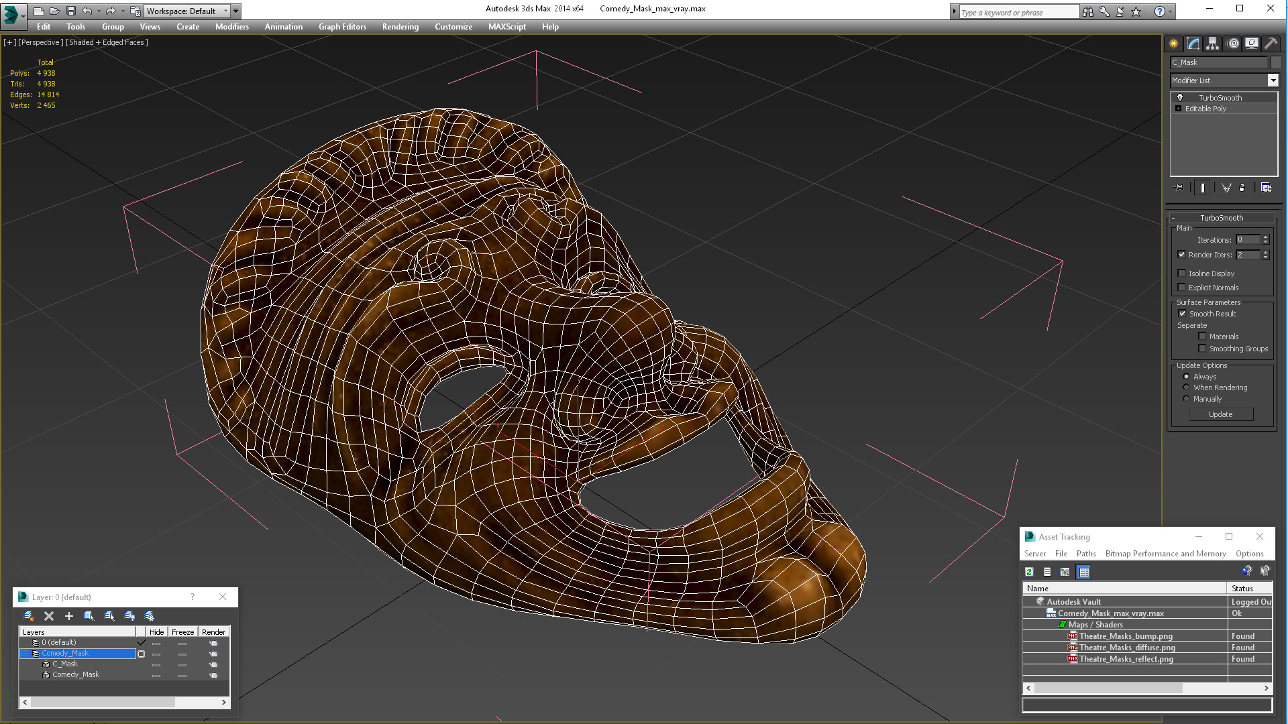1288x724 pixels.
Task: Click Remove Modifier trash can icon
Action: [x=1242, y=188]
